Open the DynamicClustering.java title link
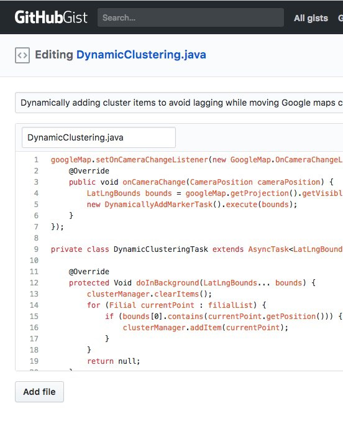The width and height of the screenshot is (343, 421). [141, 55]
